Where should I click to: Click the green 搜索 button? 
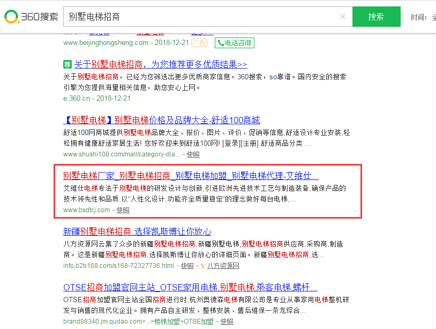(x=376, y=17)
